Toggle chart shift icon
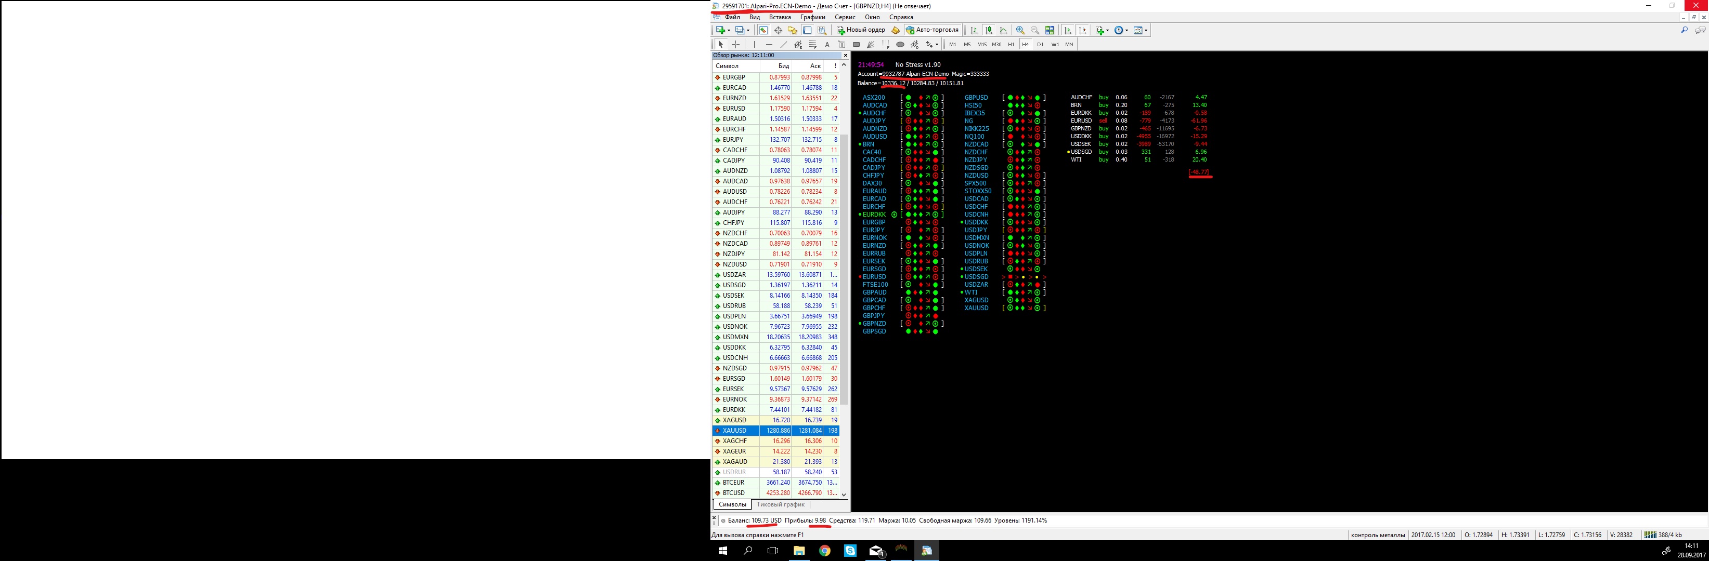The image size is (1709, 561). (1083, 31)
